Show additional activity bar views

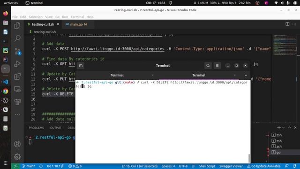[x=17, y=115]
